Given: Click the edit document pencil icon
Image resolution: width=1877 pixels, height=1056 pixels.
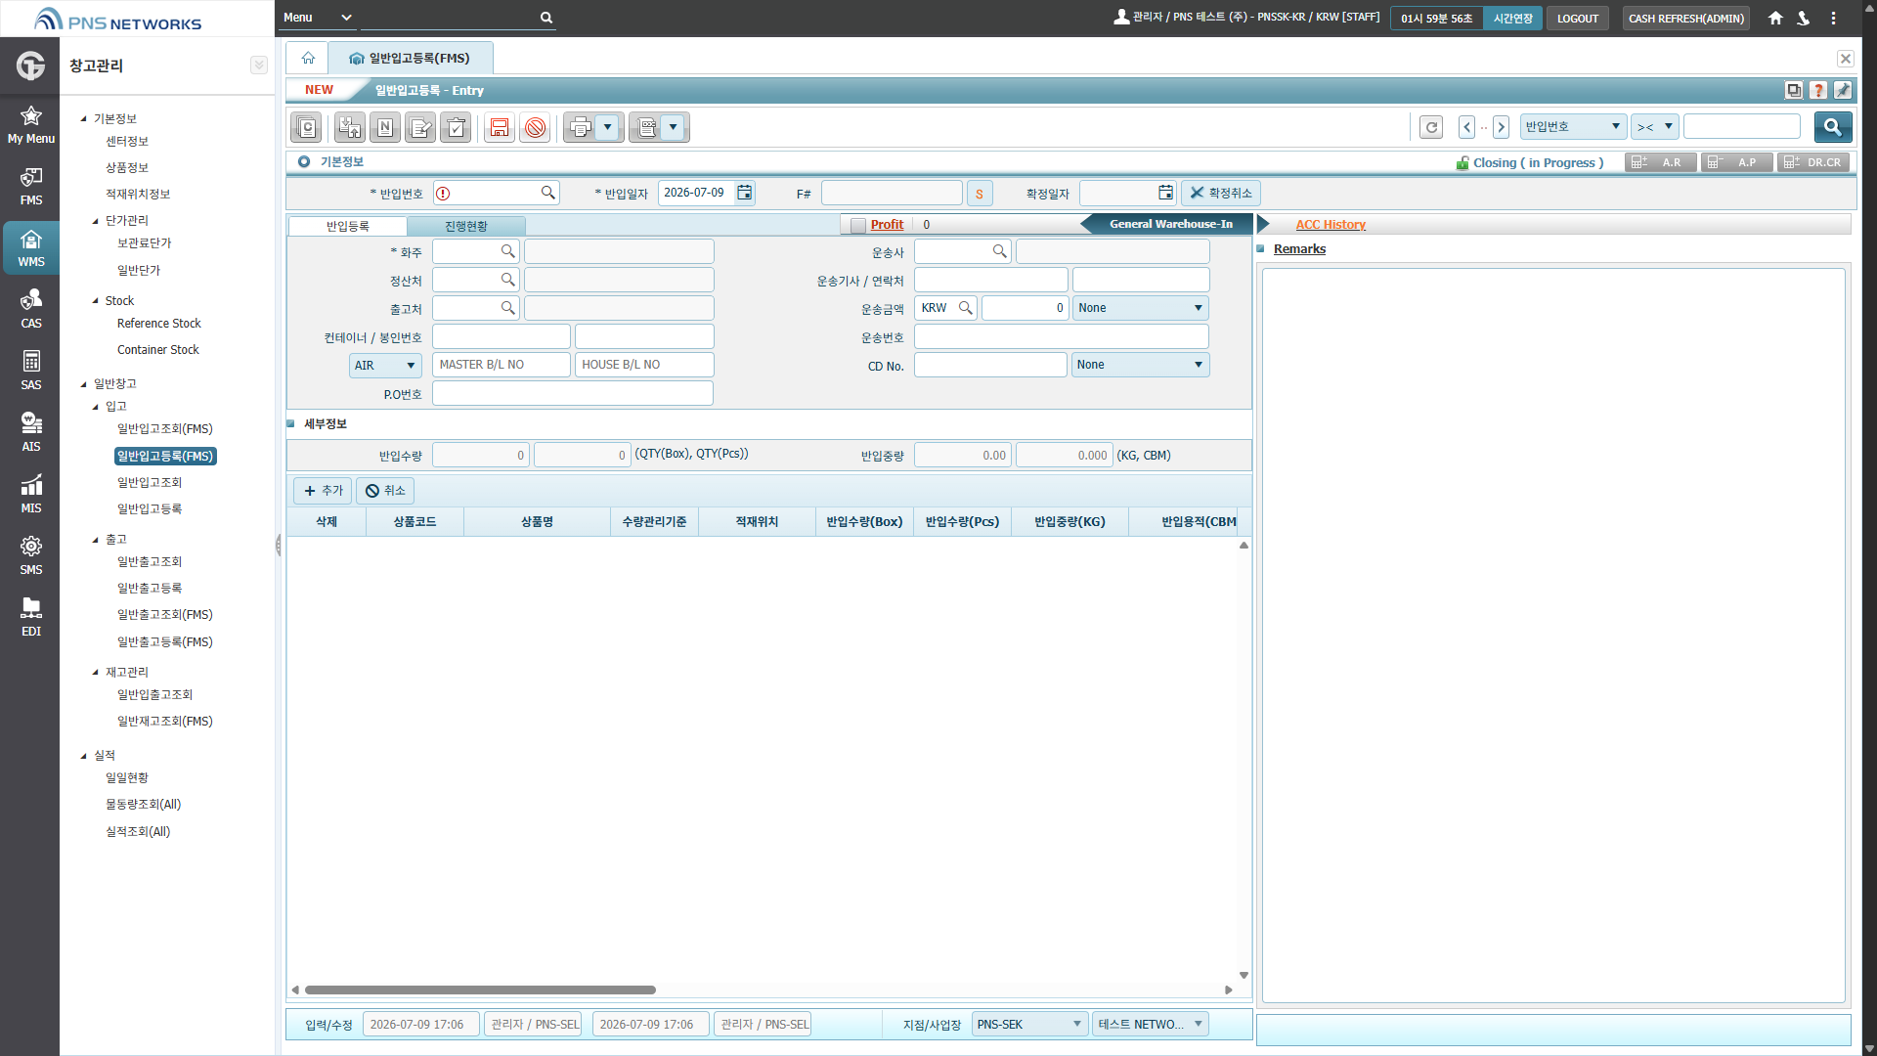Looking at the screenshot, I should point(420,127).
